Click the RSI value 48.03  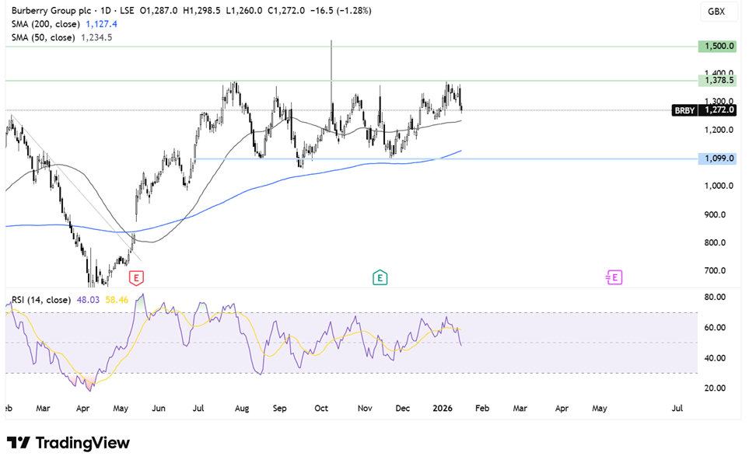click(88, 300)
